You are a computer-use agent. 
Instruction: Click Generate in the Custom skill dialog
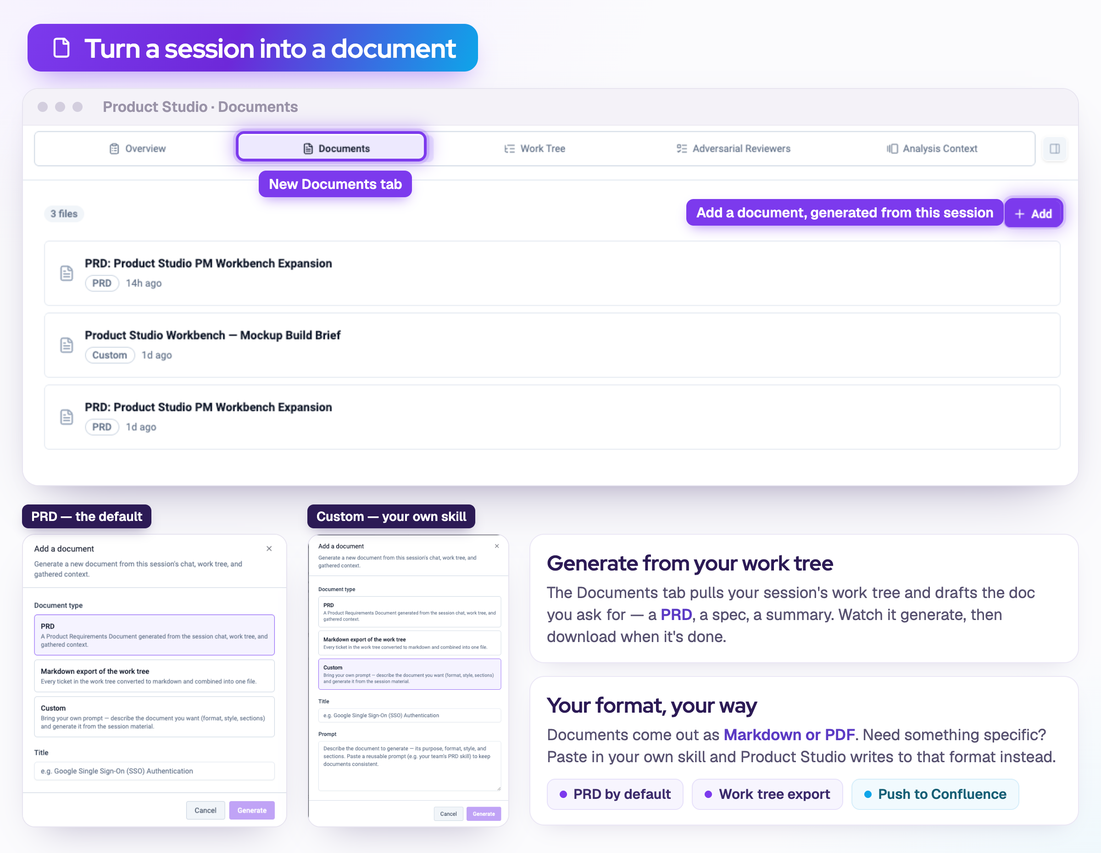484,814
